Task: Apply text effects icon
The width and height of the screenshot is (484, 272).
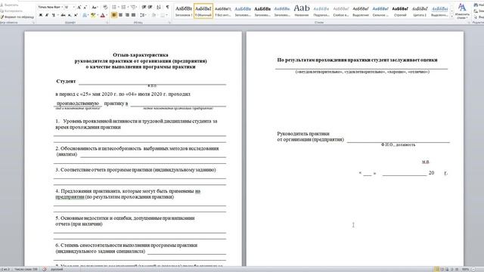Action: coord(85,15)
